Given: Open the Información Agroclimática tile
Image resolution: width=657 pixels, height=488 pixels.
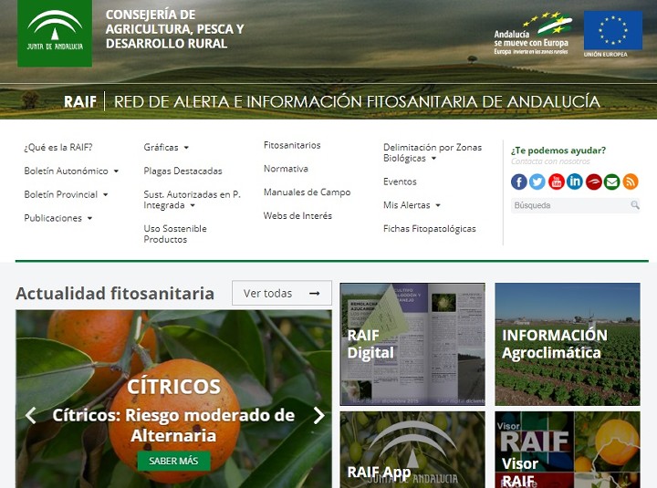Looking at the screenshot, I should [x=567, y=344].
